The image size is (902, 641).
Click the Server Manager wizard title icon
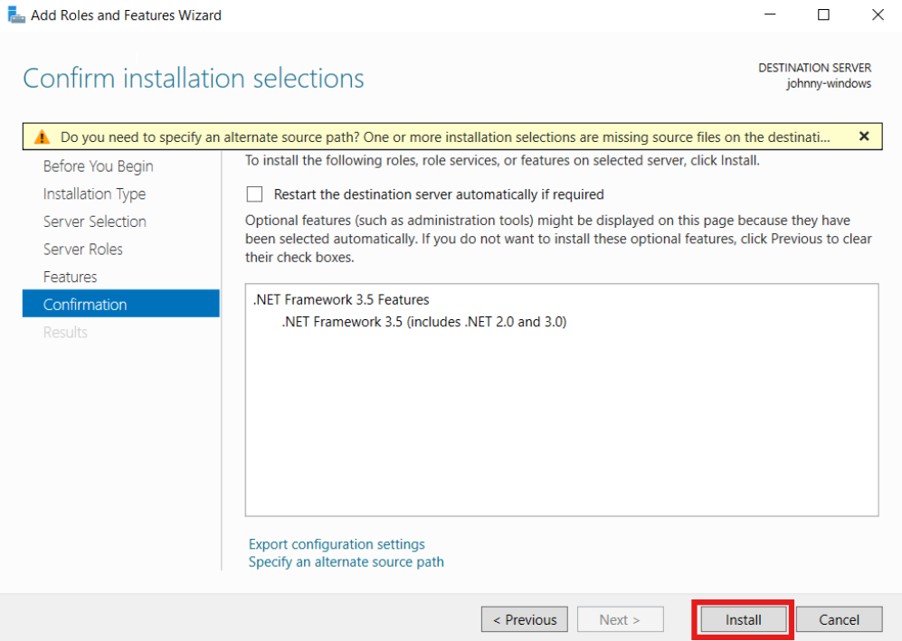tap(16, 15)
